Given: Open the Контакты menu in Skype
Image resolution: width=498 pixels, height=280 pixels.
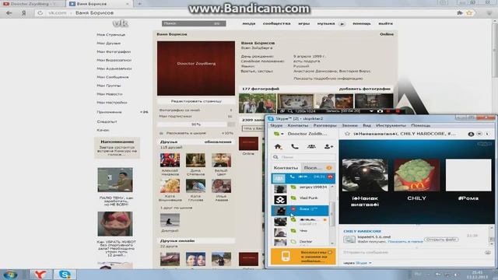Looking at the screenshot, I should click(x=297, y=125).
